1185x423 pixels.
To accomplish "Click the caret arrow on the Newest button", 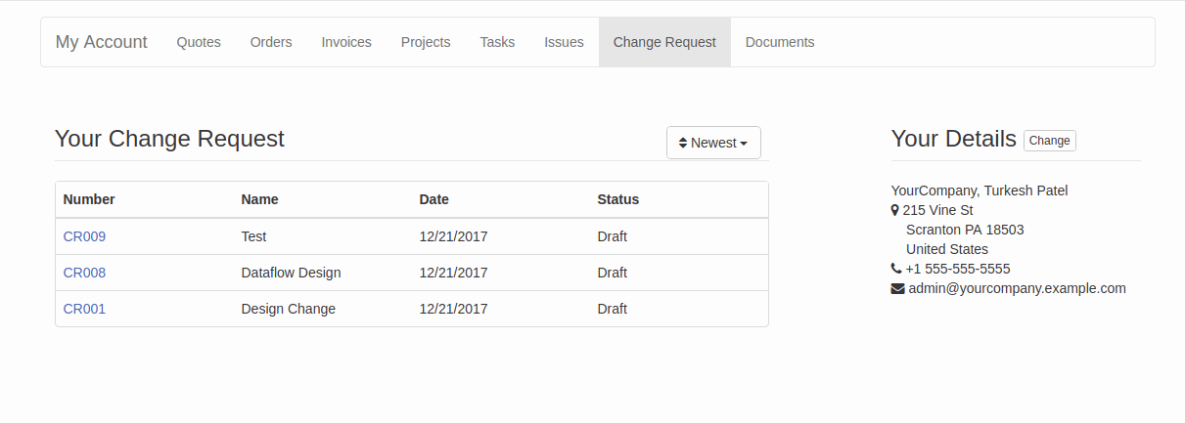I will tap(744, 144).
